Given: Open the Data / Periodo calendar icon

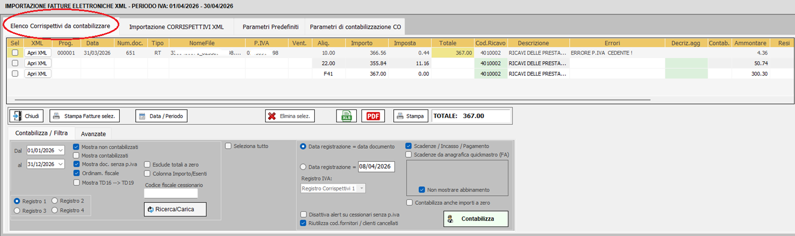Looking at the screenshot, I should click(x=142, y=116).
